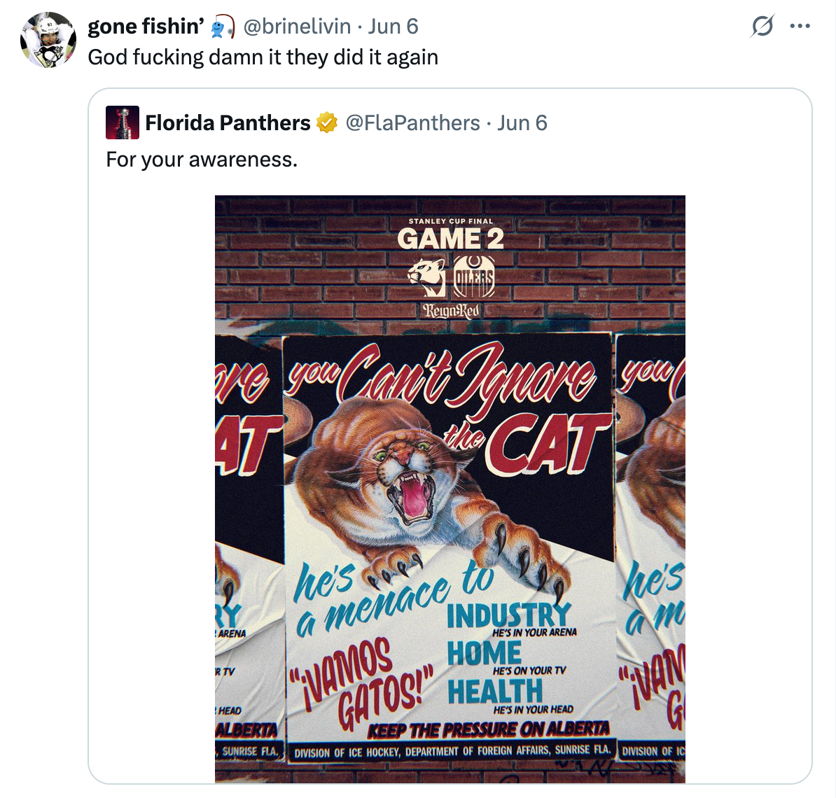The height and width of the screenshot is (798, 836).
Task: Visit the @brinelivin handle
Action: point(297,27)
